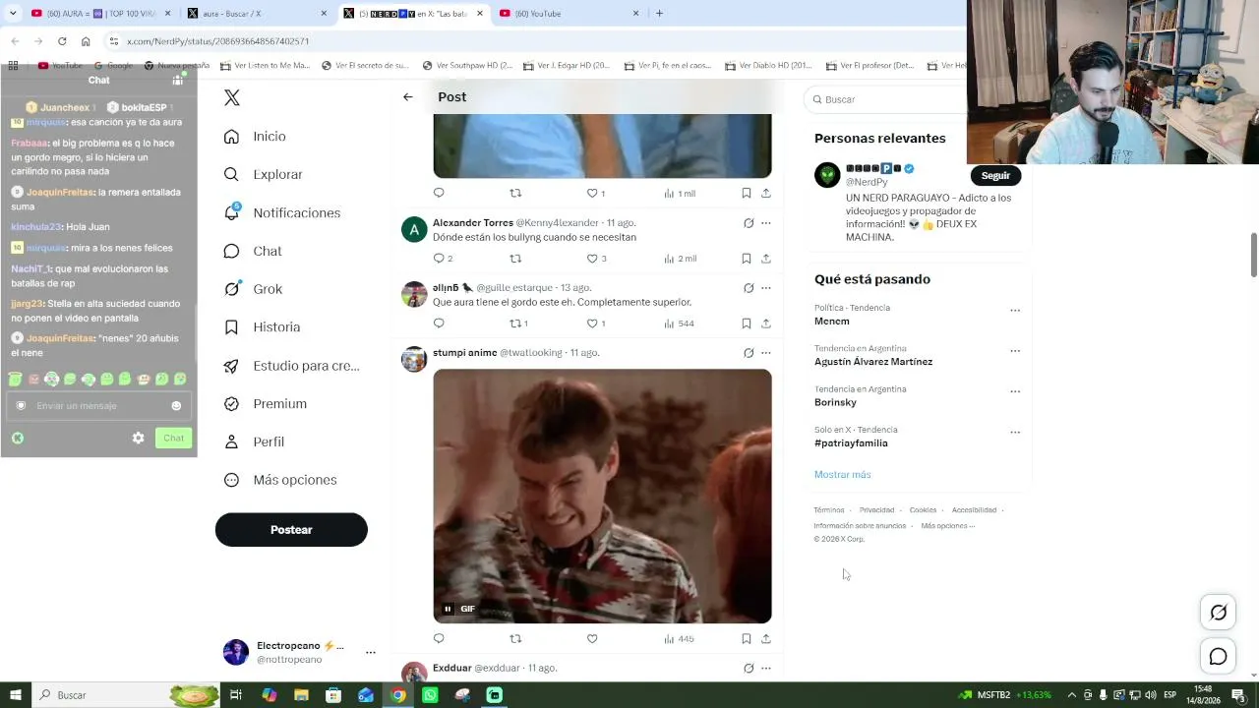1259x708 pixels.
Task: Click 'Mostrar más' under trends
Action: [842, 475]
